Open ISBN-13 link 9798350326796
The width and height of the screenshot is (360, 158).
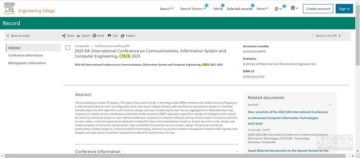point(254,77)
